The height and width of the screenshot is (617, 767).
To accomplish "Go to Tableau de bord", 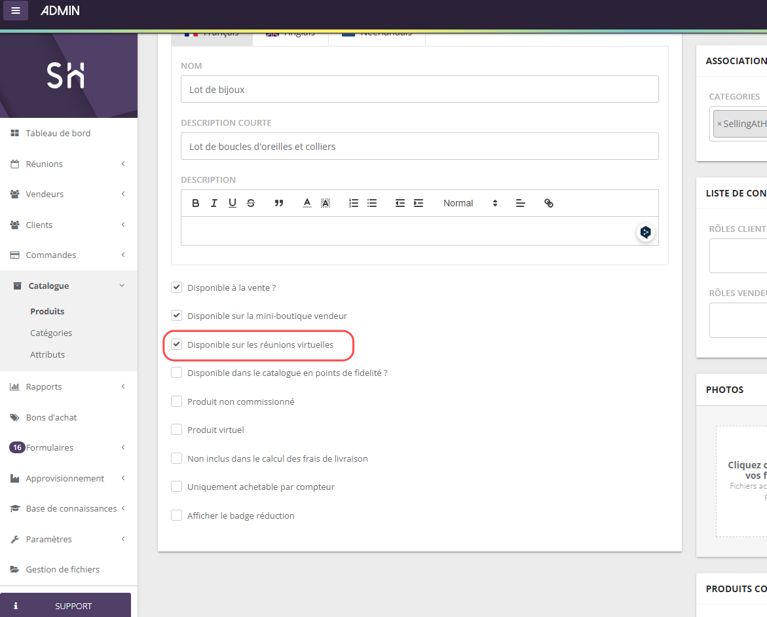I will (58, 133).
